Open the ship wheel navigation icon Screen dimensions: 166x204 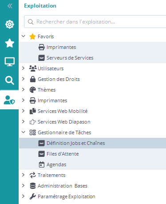[10, 24]
